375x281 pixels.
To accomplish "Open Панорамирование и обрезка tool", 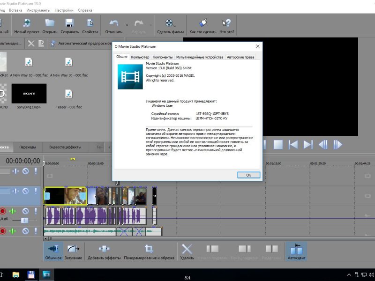I will pos(149,251).
